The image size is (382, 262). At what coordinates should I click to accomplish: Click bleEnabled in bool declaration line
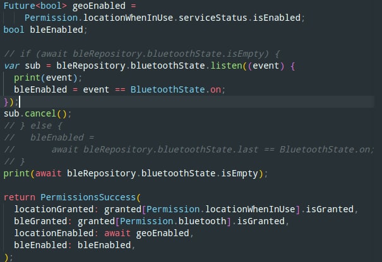(56, 30)
